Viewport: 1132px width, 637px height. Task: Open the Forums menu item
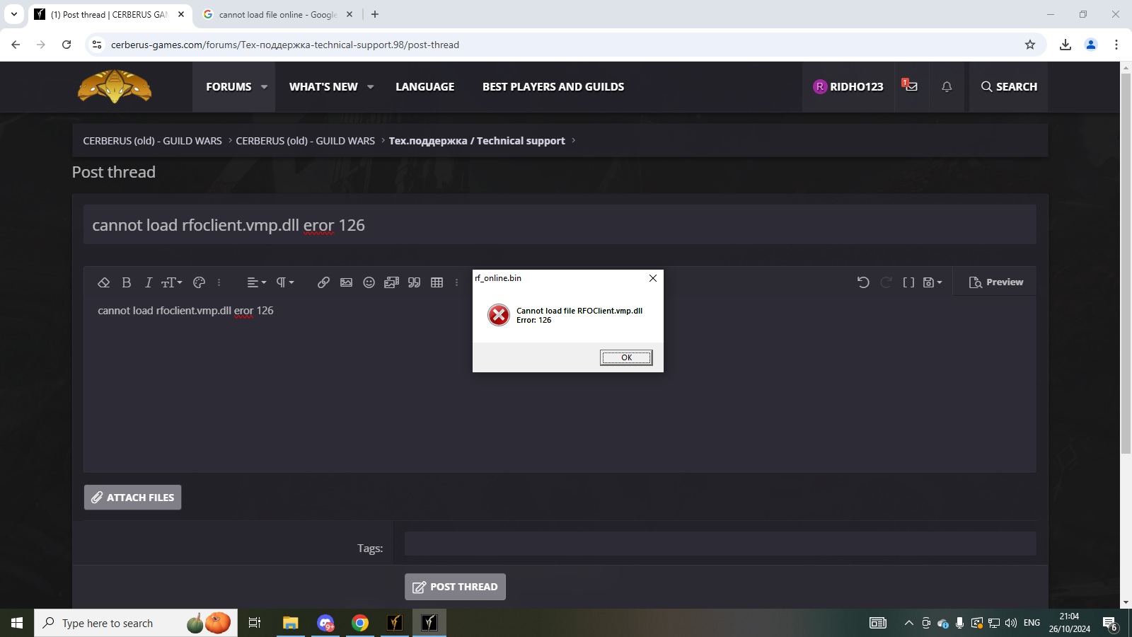(229, 86)
